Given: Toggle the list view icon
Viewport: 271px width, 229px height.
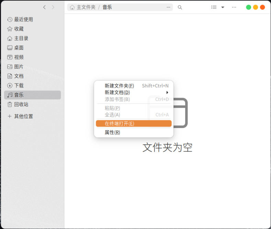Looking at the screenshot, I should pyautogui.click(x=214, y=7).
